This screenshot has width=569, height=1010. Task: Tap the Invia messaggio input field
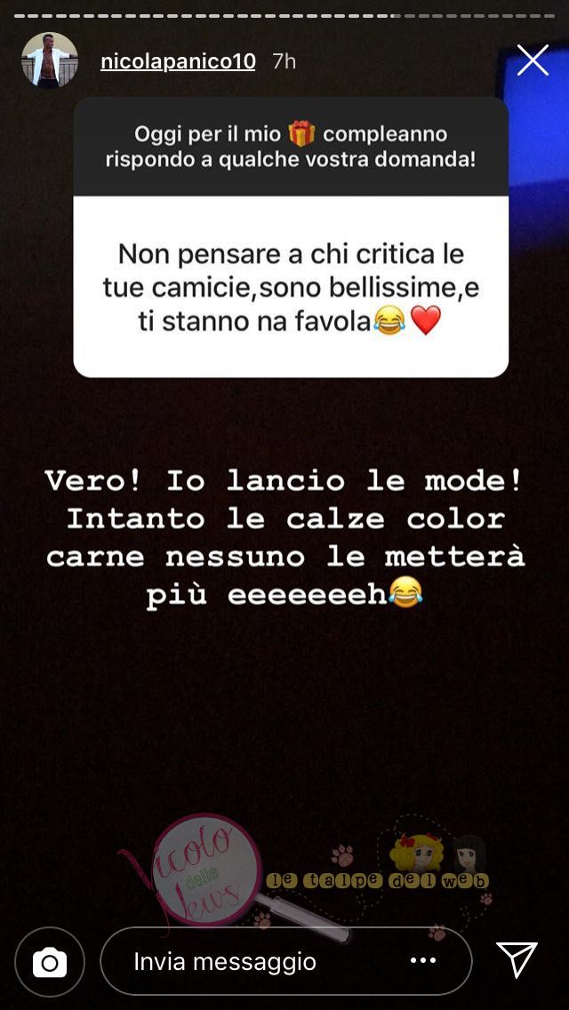coord(286,962)
